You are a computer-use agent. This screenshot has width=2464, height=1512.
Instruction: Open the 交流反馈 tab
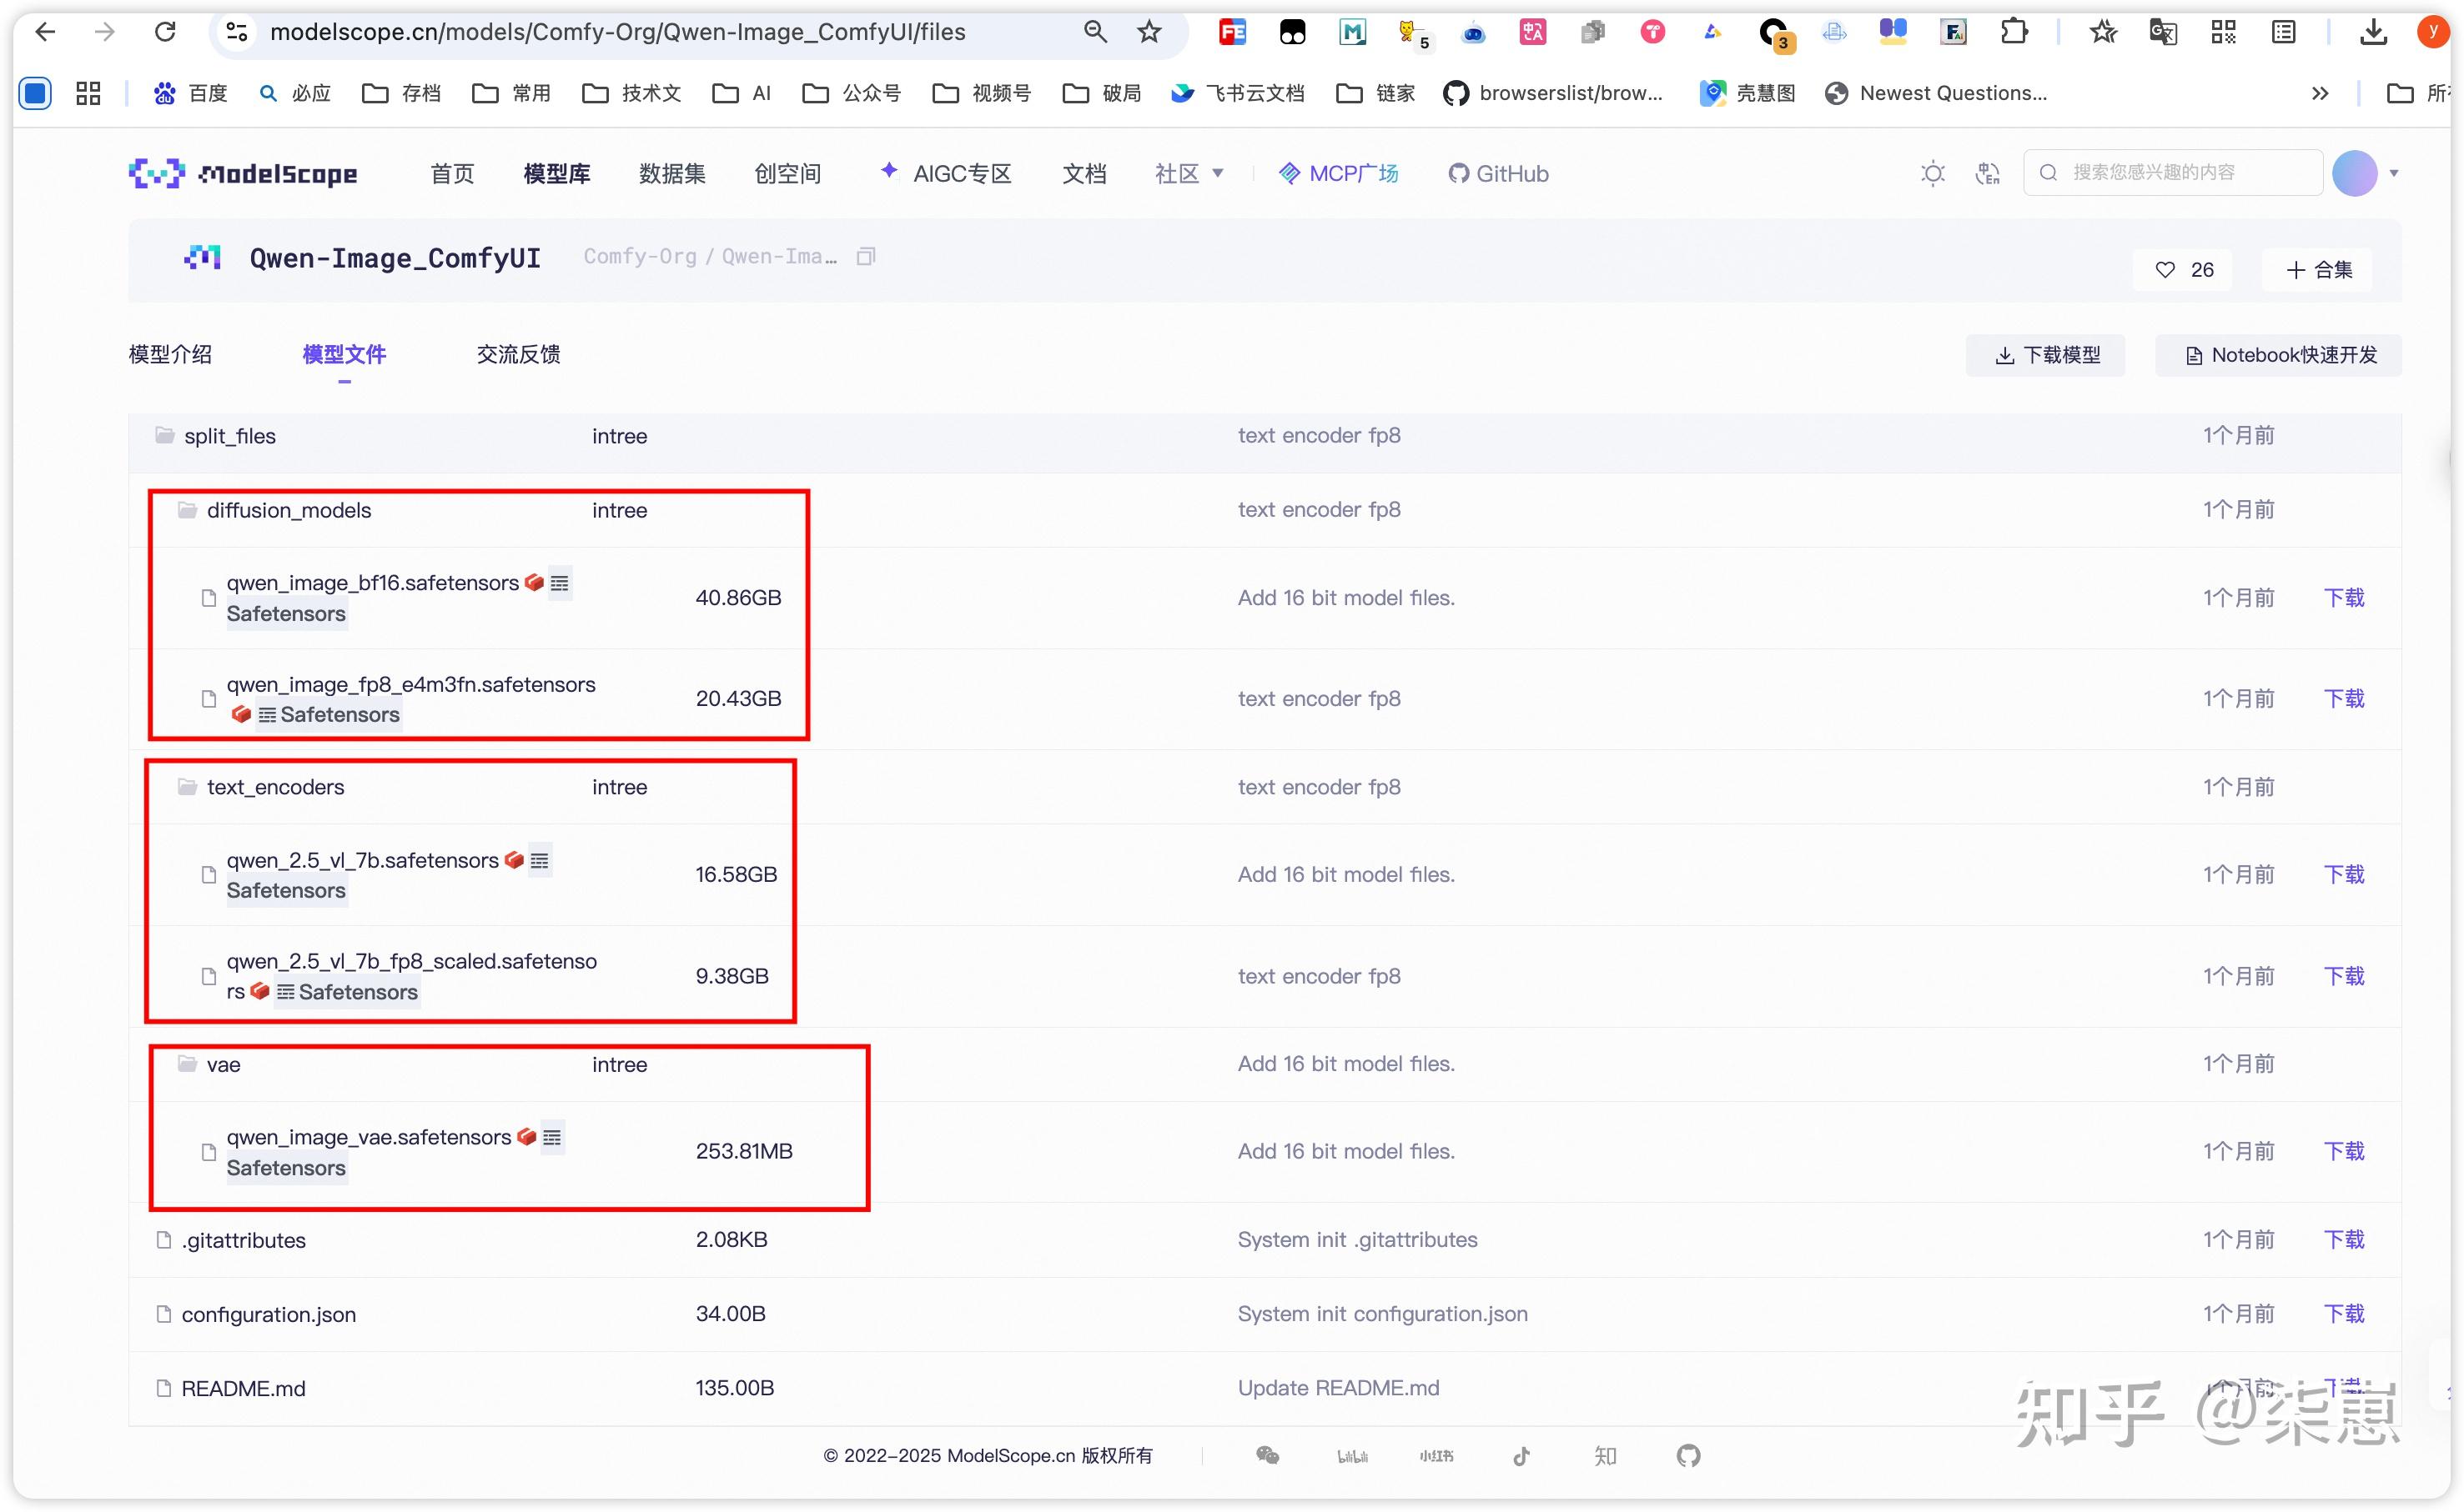tap(518, 355)
